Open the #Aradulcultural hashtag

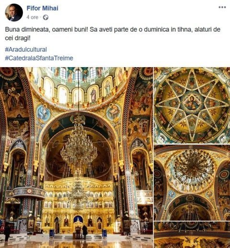26,49
